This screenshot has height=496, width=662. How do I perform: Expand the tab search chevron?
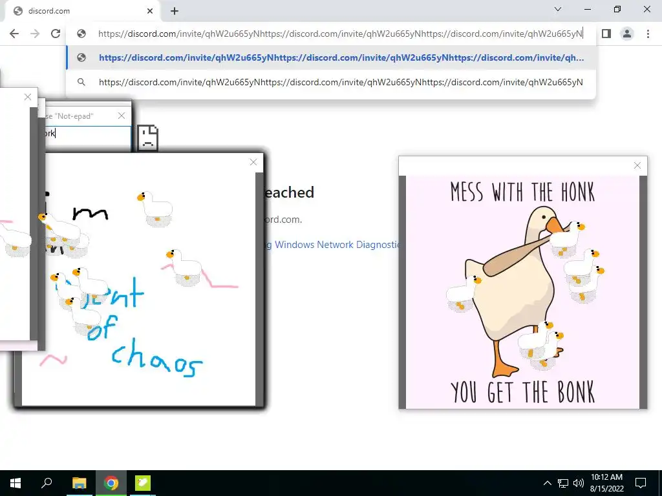tap(558, 9)
